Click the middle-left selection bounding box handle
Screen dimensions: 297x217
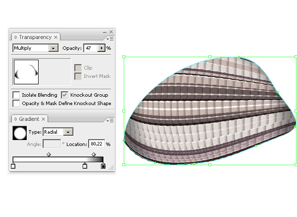pos(124,111)
